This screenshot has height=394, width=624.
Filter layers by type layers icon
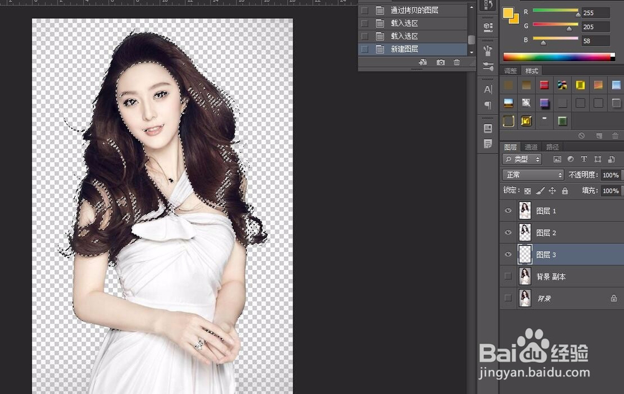(584, 159)
